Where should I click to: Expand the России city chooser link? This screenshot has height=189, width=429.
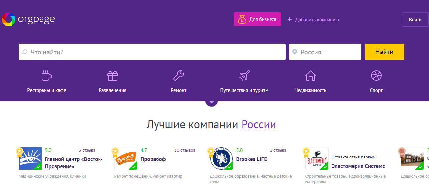pyautogui.click(x=259, y=125)
